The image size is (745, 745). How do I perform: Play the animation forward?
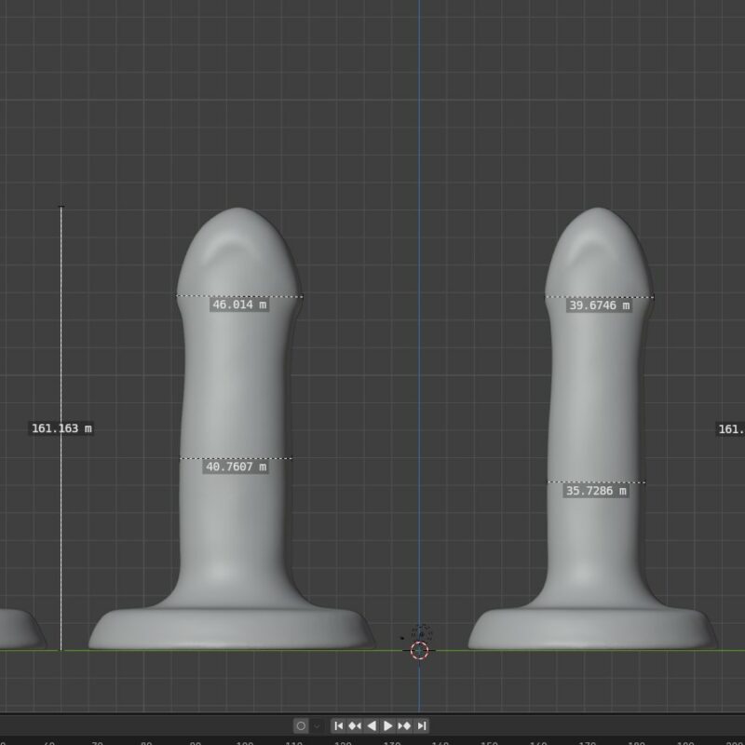pos(388,725)
